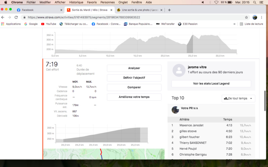Open the Chrome three-dot menu
The height and width of the screenshot is (167, 268).
[x=262, y=17]
